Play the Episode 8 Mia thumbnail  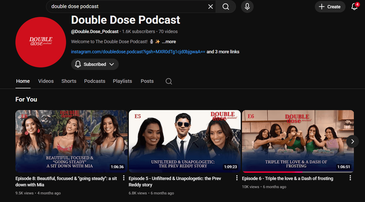pos(71,141)
